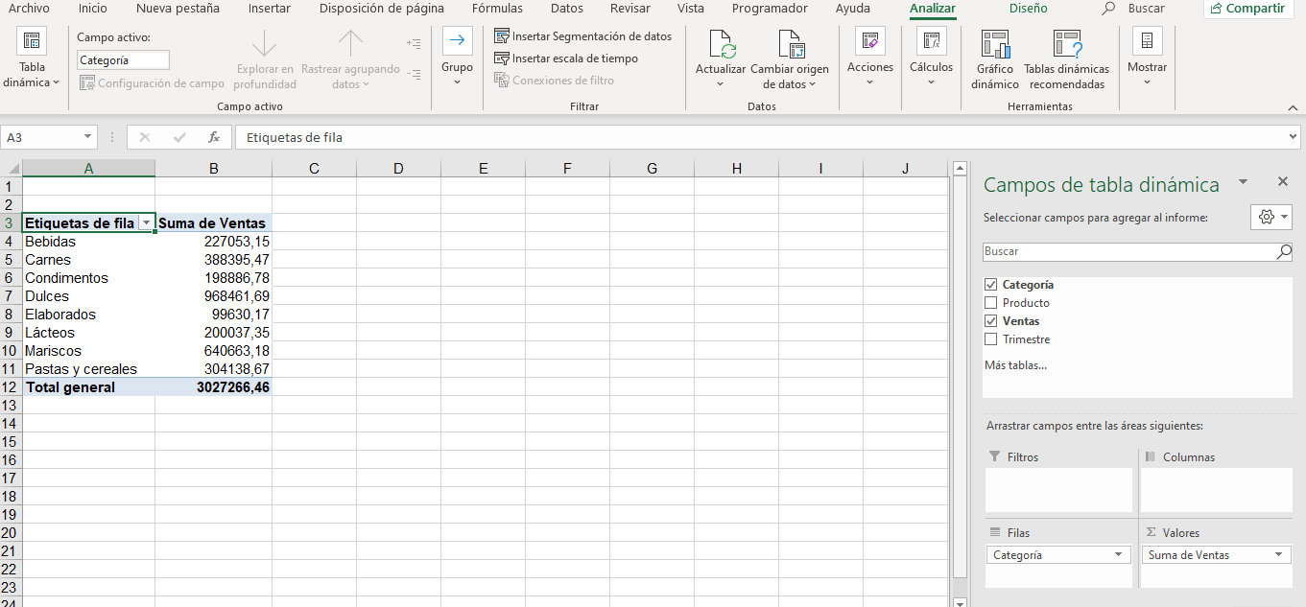Open the Diseño ribbon tab
This screenshot has width=1306, height=607.
click(x=1028, y=9)
